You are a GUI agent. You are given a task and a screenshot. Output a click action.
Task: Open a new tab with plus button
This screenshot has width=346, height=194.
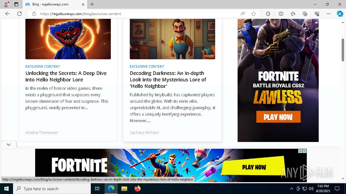point(92,4)
